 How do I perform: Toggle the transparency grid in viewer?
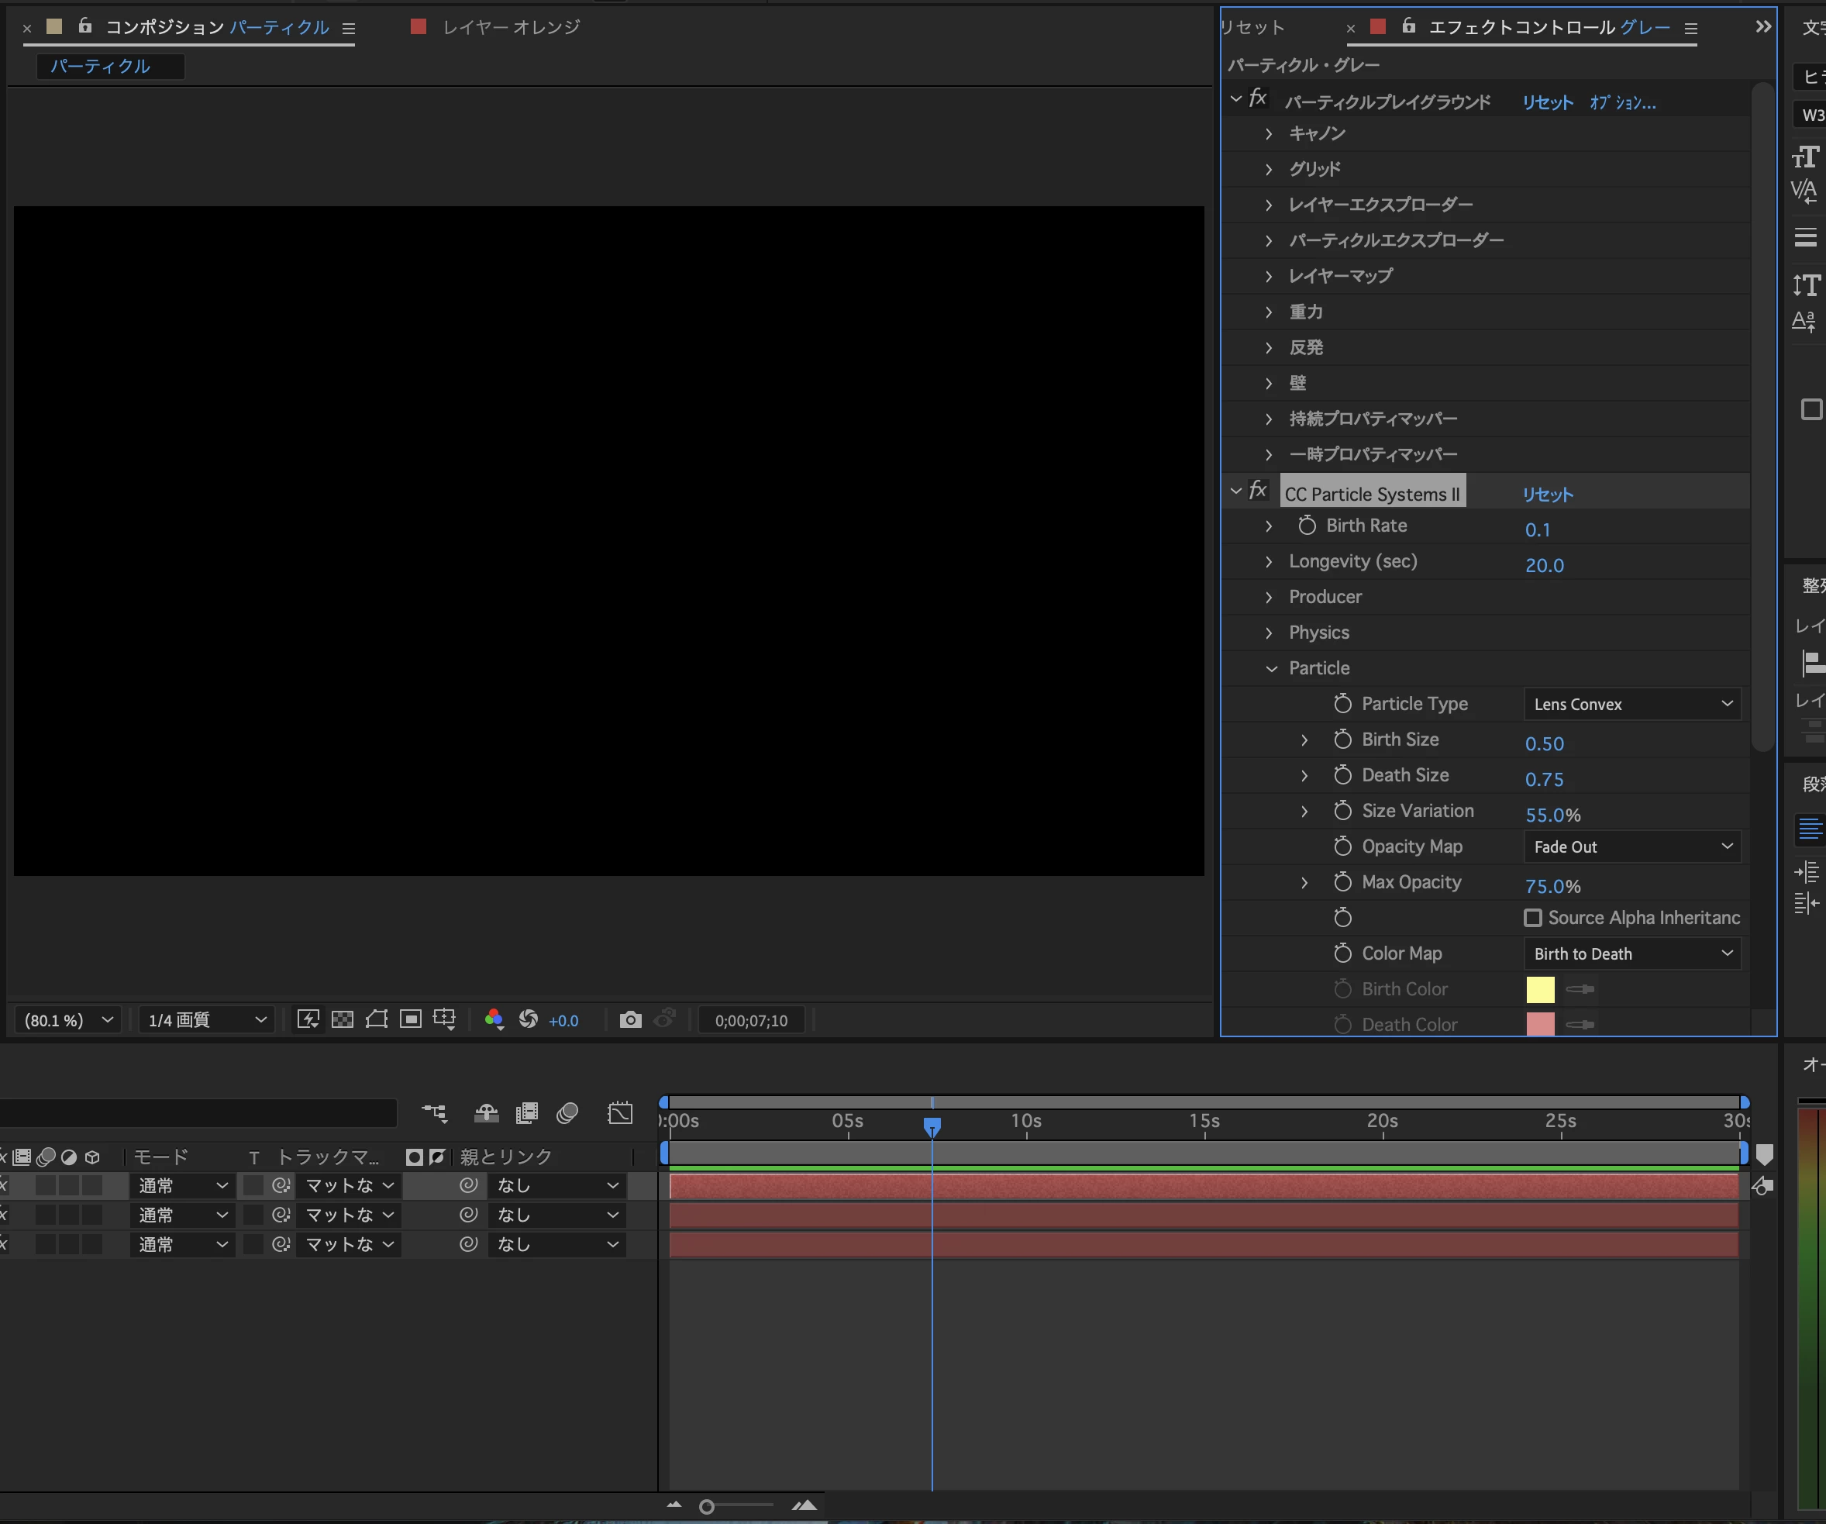click(x=343, y=1019)
